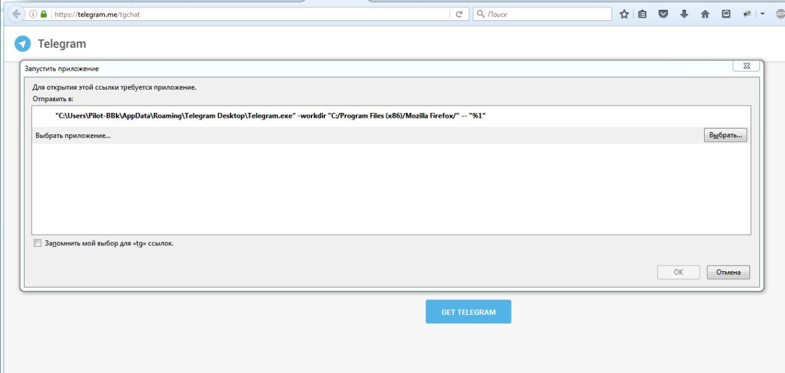This screenshot has height=373, width=785.
Task: Select the 'Выбрать приложение...' row
Action: point(391,136)
